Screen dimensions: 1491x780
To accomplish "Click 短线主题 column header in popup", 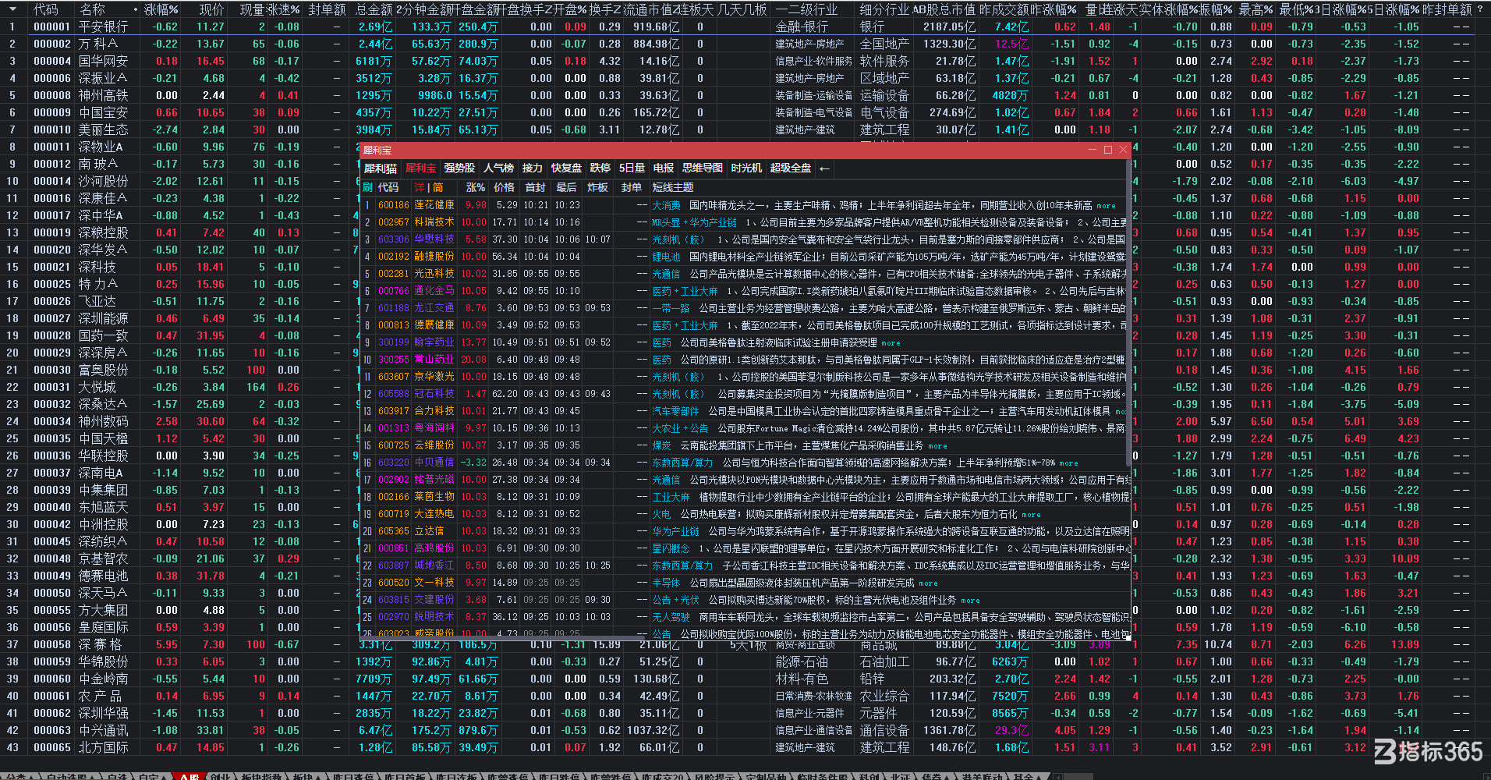I will [x=673, y=188].
